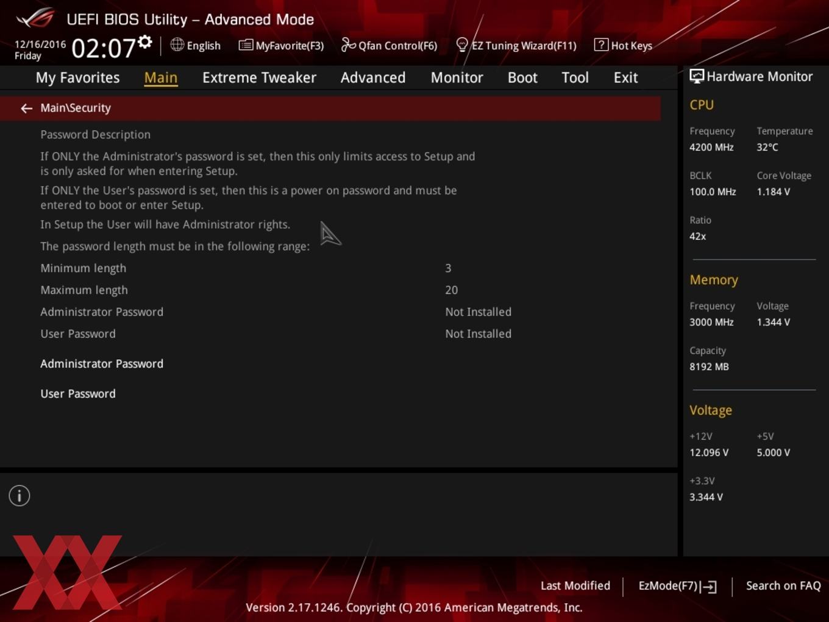
Task: Click the Ratio 42x value
Action: 697,236
